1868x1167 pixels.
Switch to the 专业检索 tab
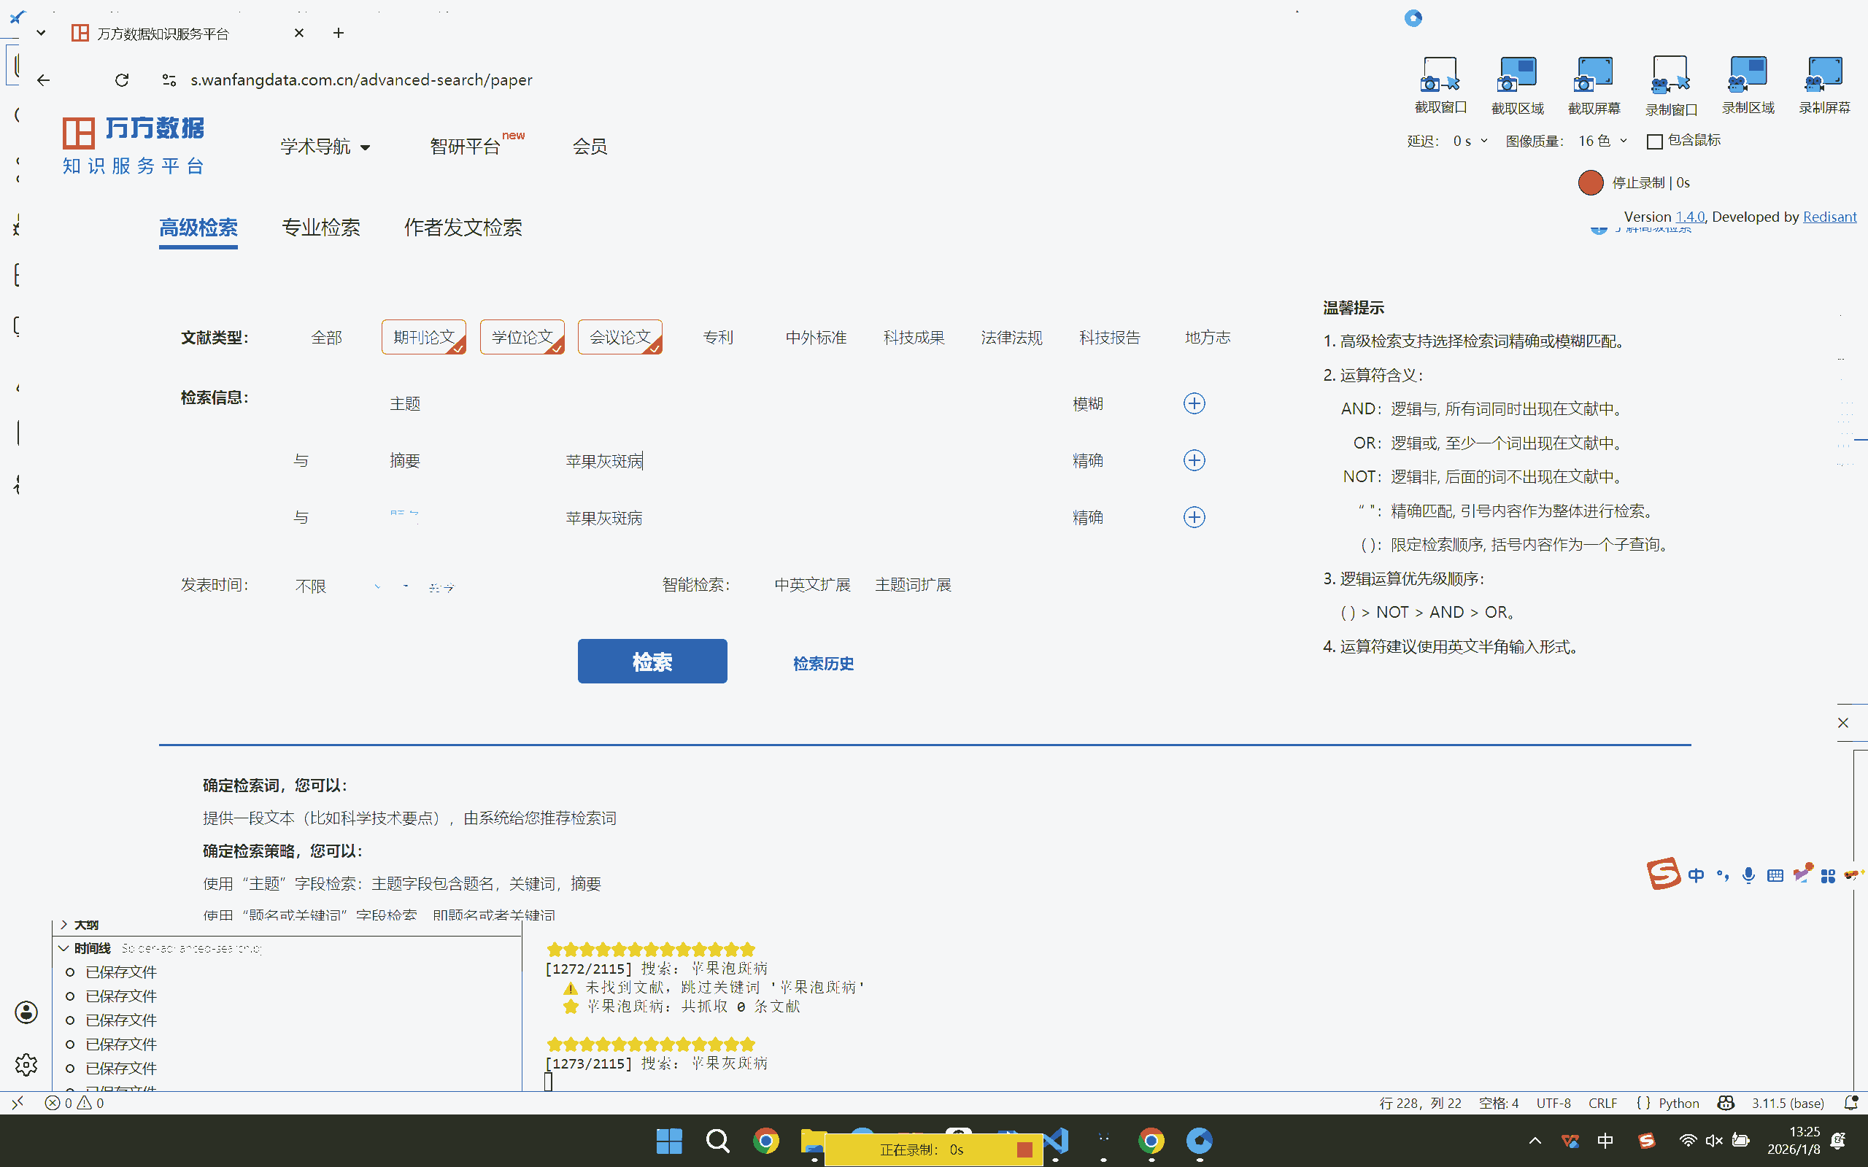click(320, 228)
